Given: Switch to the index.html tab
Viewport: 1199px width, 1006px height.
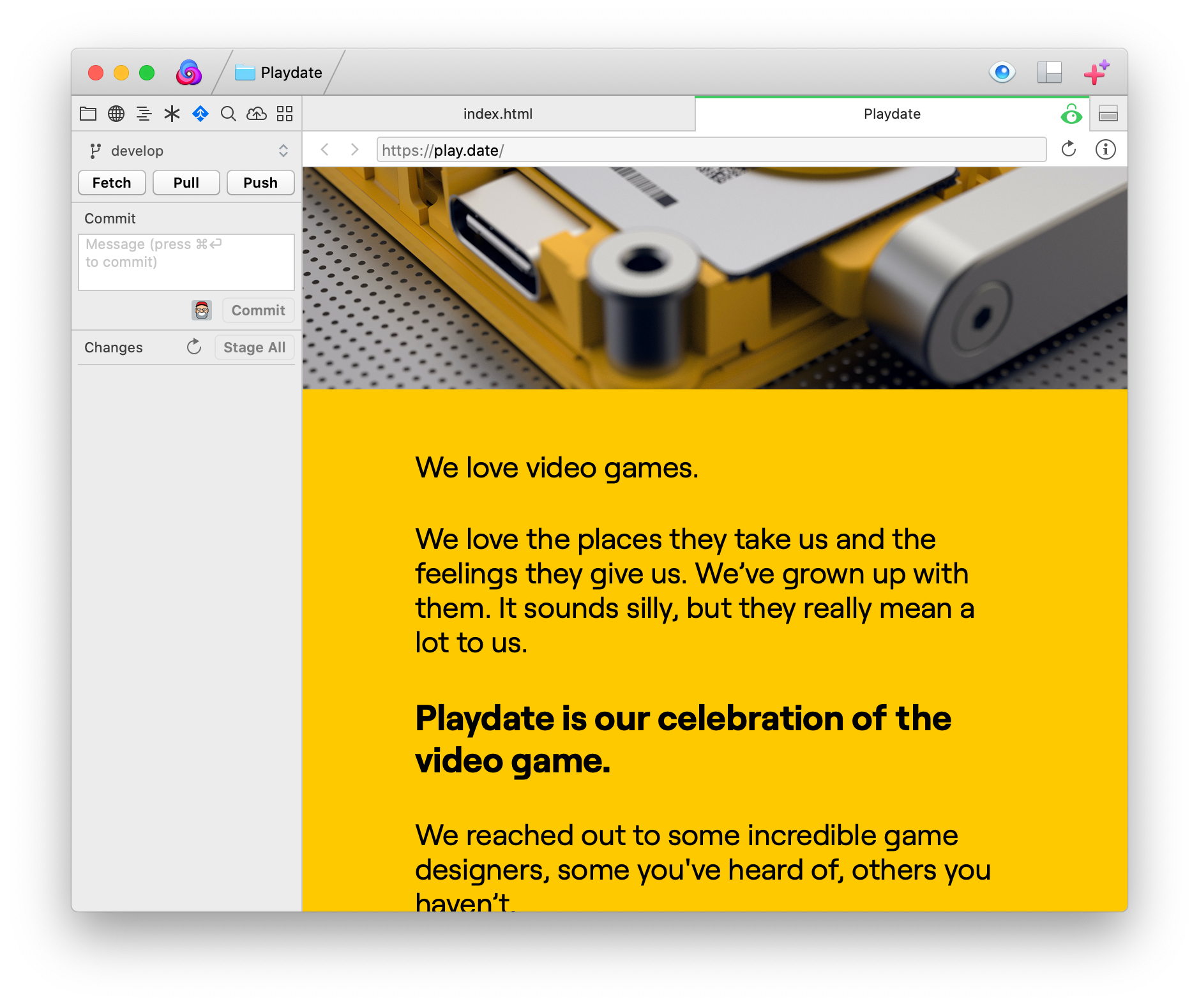Looking at the screenshot, I should tap(498, 114).
